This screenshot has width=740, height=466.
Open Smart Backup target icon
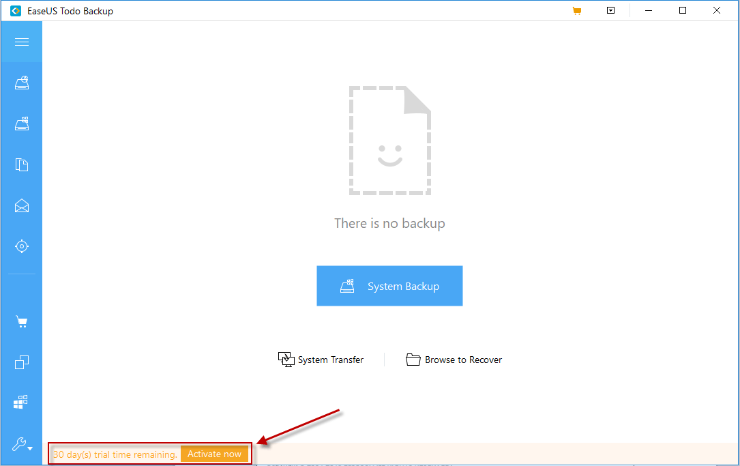[x=22, y=246]
